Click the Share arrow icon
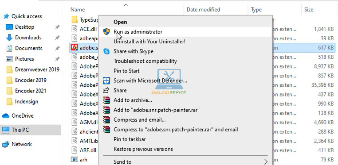338x165 pixels. tap(106, 90)
